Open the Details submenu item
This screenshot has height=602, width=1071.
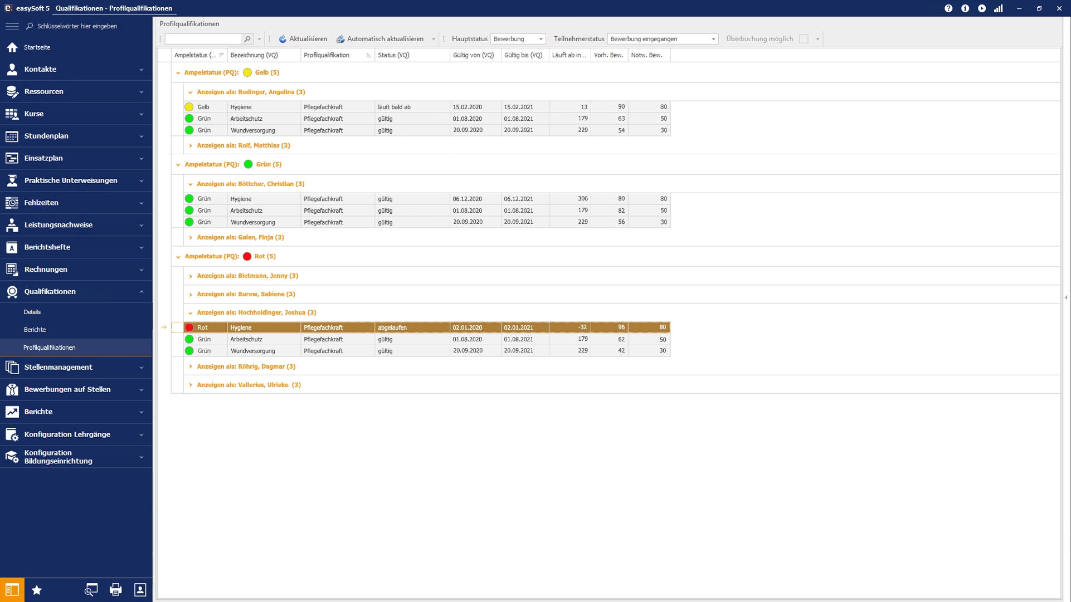click(32, 312)
